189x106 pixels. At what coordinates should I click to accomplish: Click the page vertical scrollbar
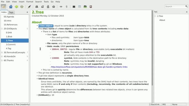[x=152, y=48]
